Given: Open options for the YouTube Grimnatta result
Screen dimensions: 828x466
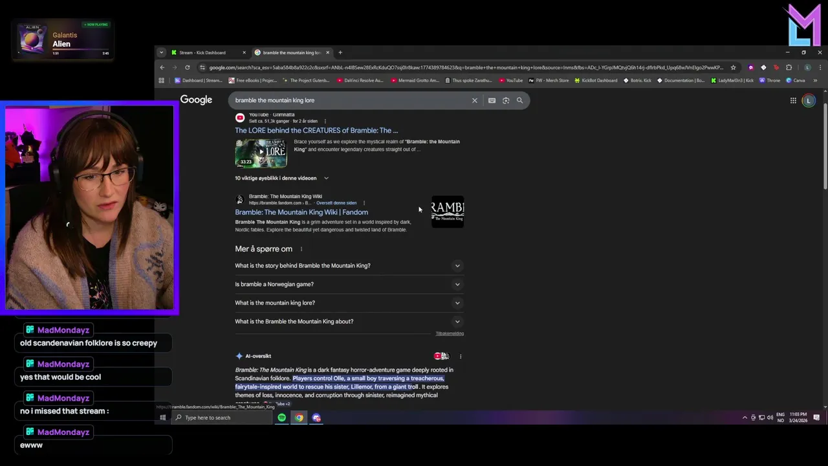Looking at the screenshot, I should pos(325,121).
